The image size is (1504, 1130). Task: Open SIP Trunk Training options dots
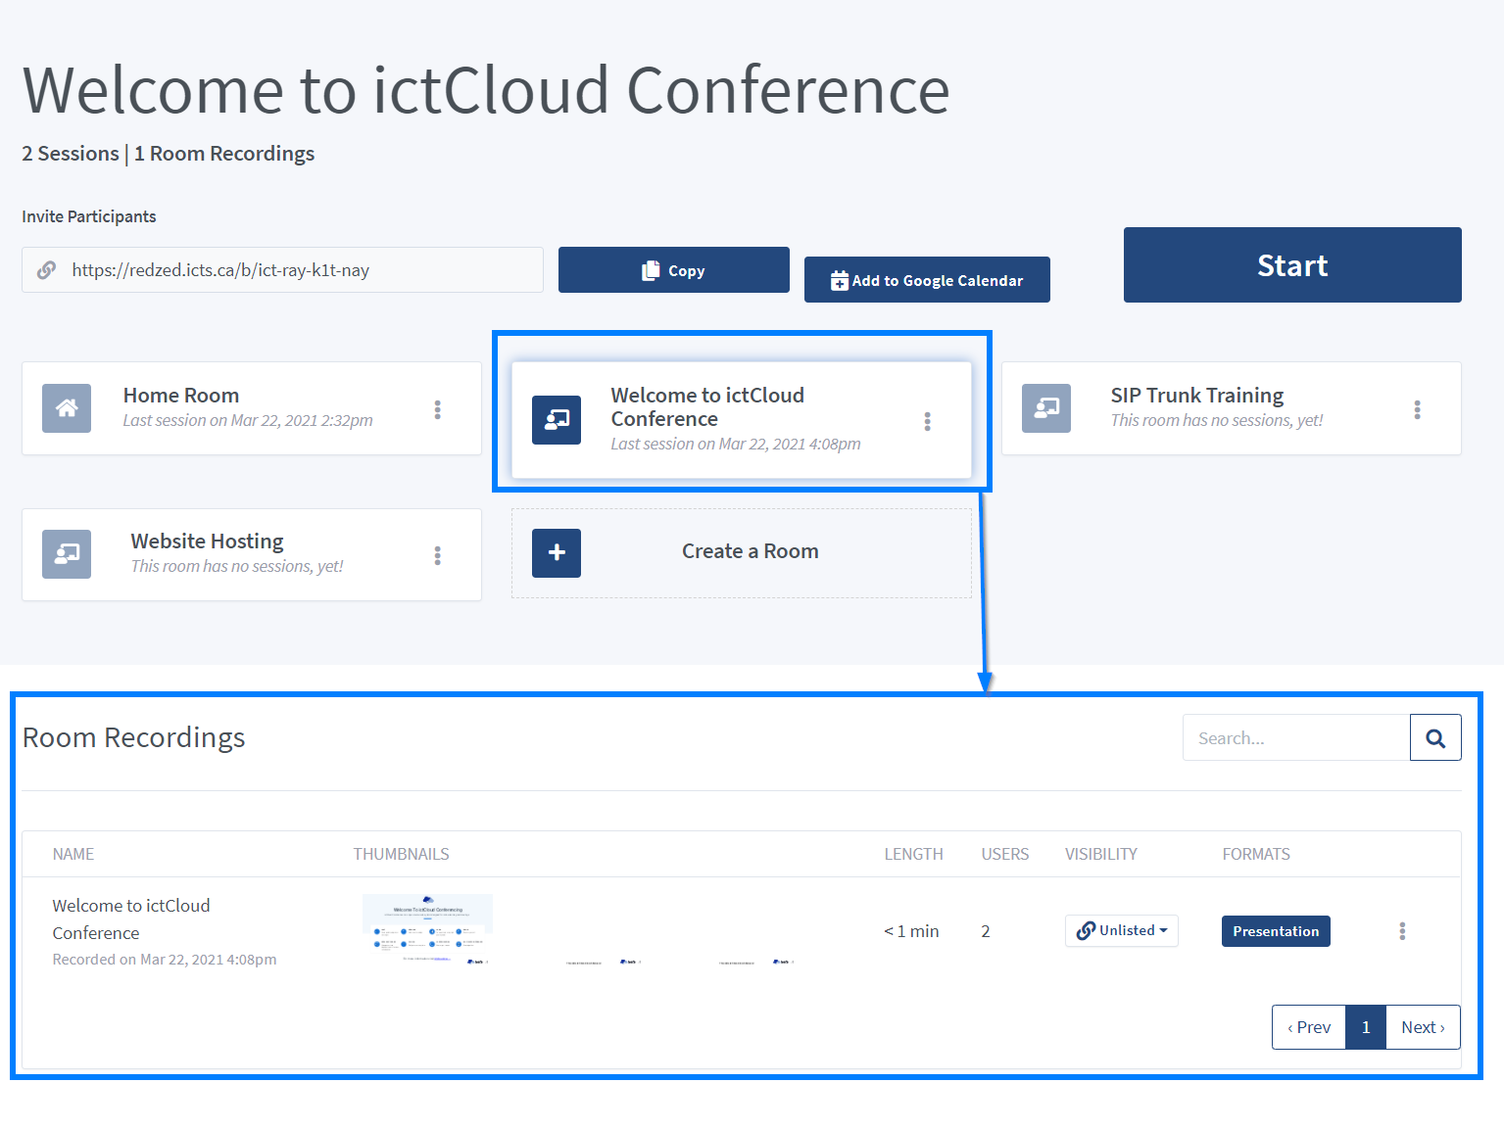[1417, 409]
